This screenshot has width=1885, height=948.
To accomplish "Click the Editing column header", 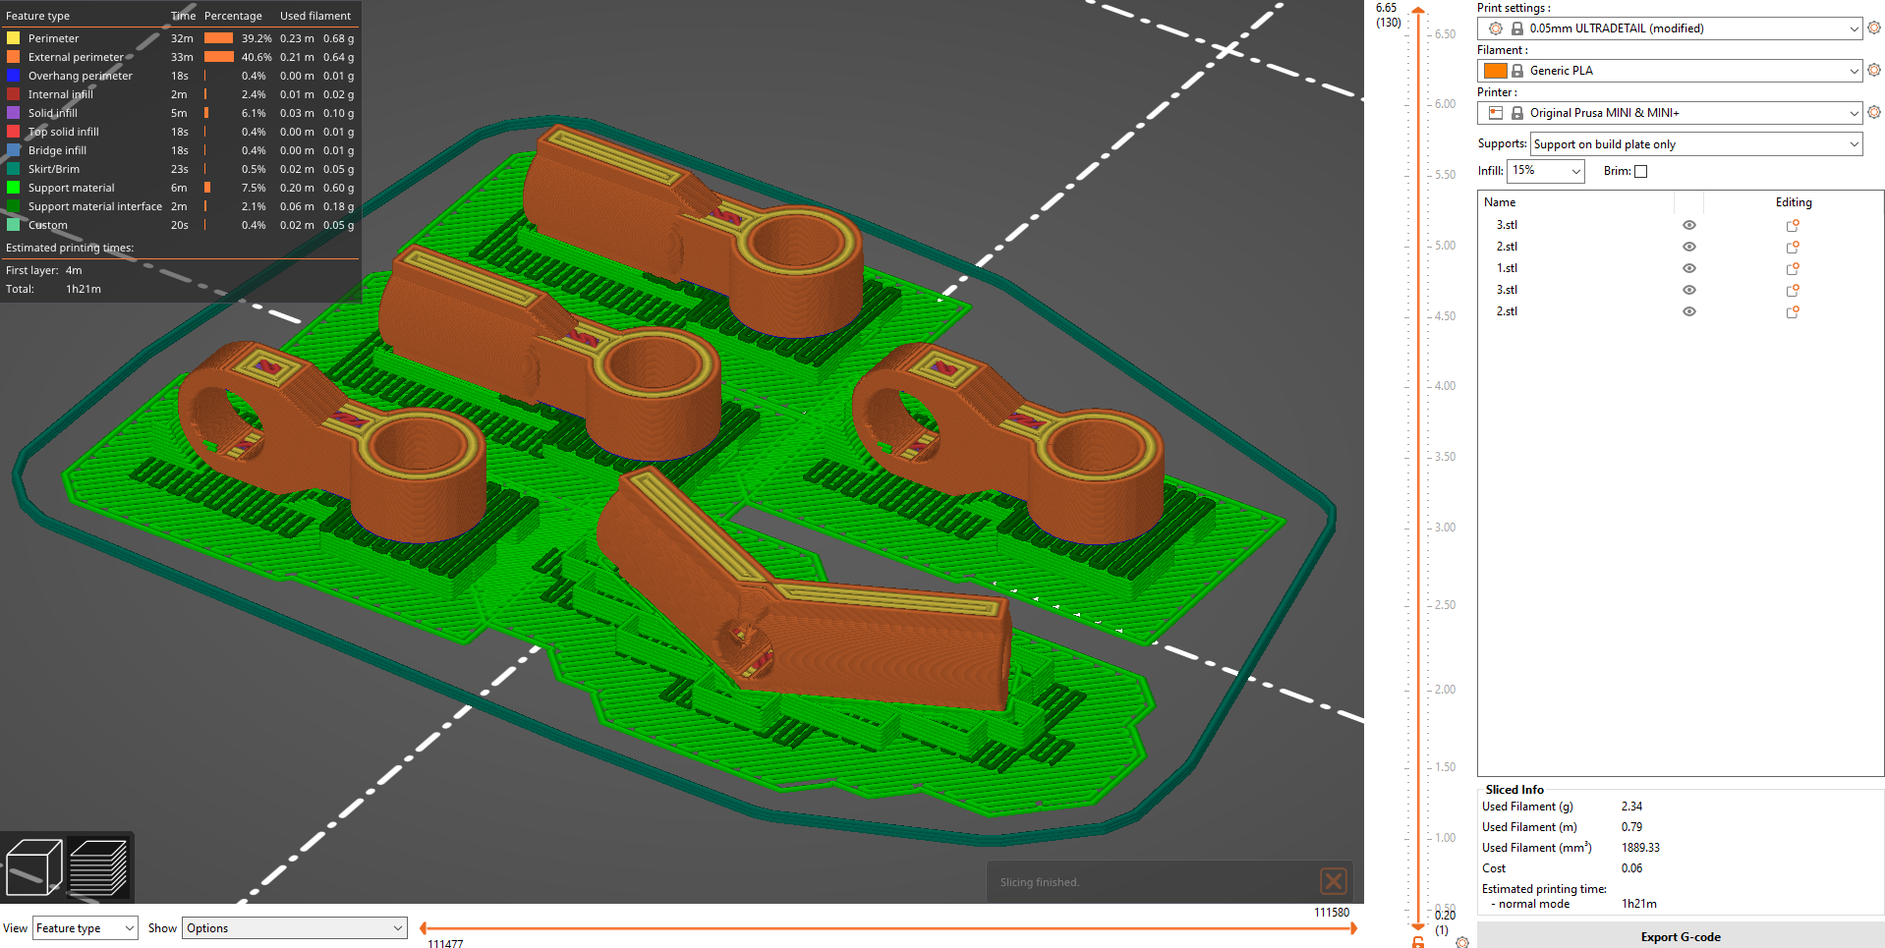I will tap(1794, 202).
